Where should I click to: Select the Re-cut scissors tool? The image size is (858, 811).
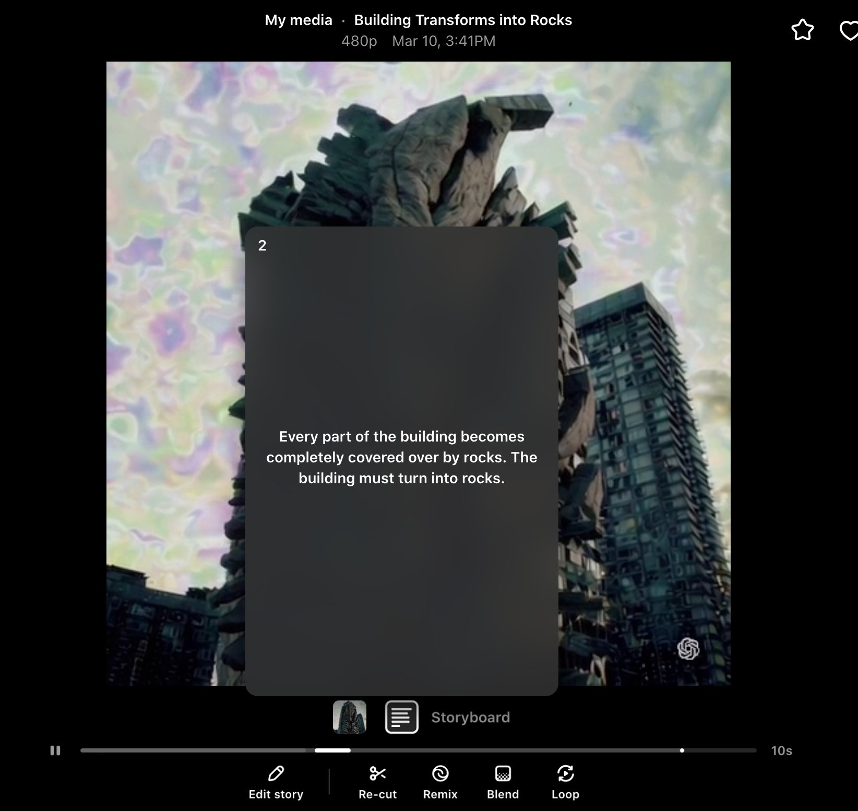click(377, 783)
